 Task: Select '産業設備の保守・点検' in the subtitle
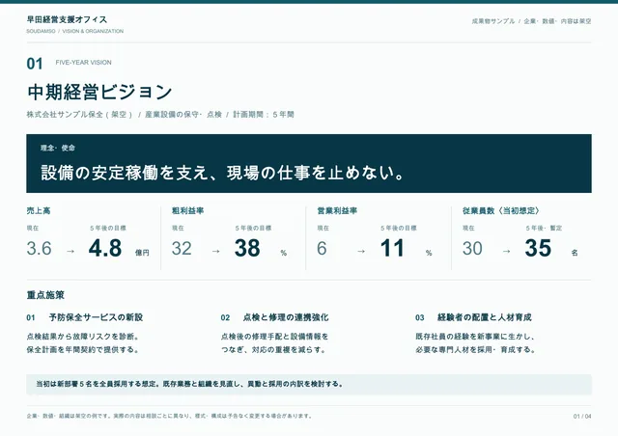click(183, 115)
